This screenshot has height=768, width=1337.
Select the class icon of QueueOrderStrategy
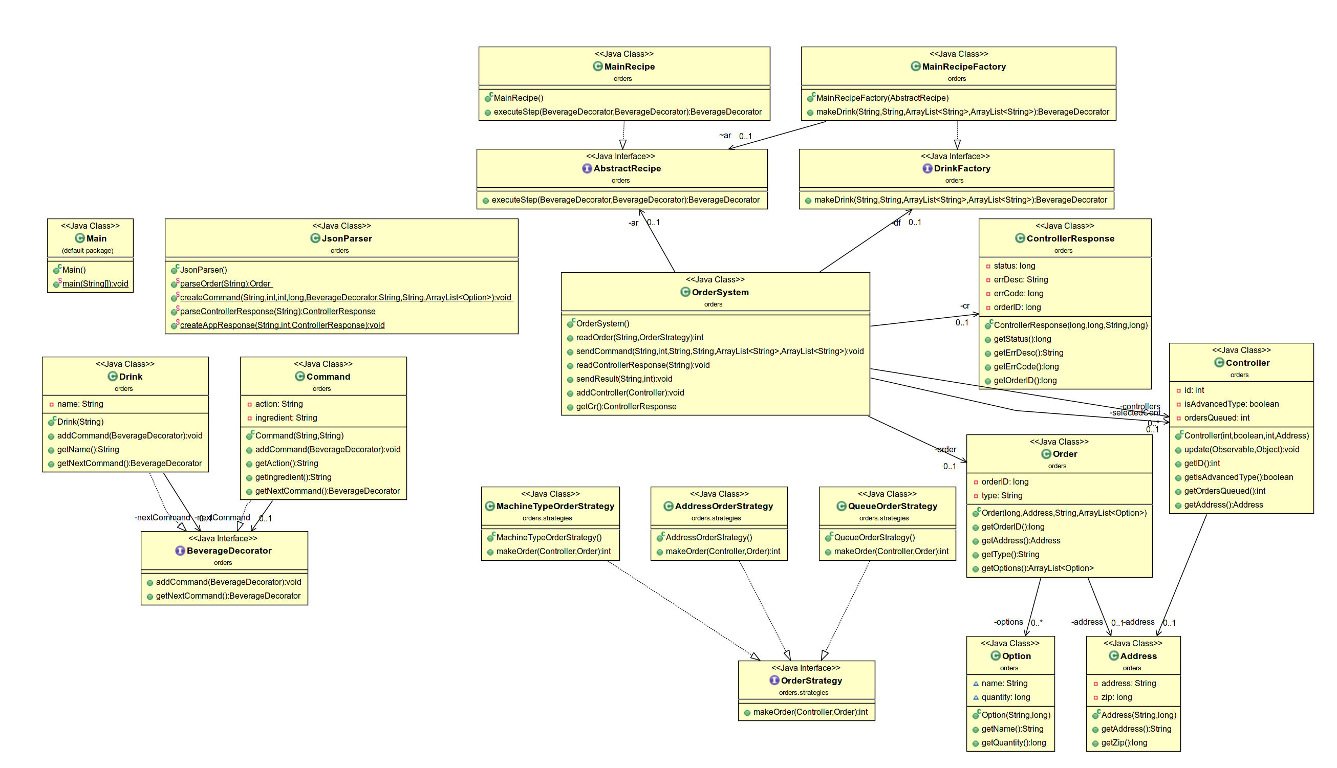click(842, 507)
